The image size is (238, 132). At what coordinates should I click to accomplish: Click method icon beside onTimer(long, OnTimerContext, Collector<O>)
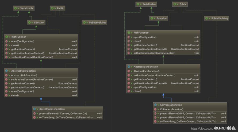[x=34, y=117]
